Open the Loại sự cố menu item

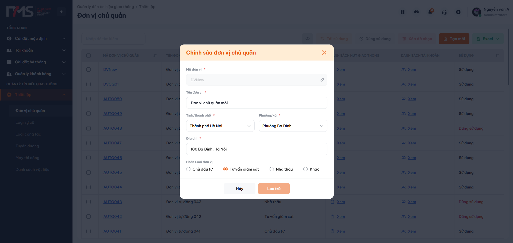(x=25, y=122)
